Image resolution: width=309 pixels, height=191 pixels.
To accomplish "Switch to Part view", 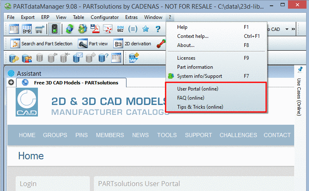I will click(93, 44).
